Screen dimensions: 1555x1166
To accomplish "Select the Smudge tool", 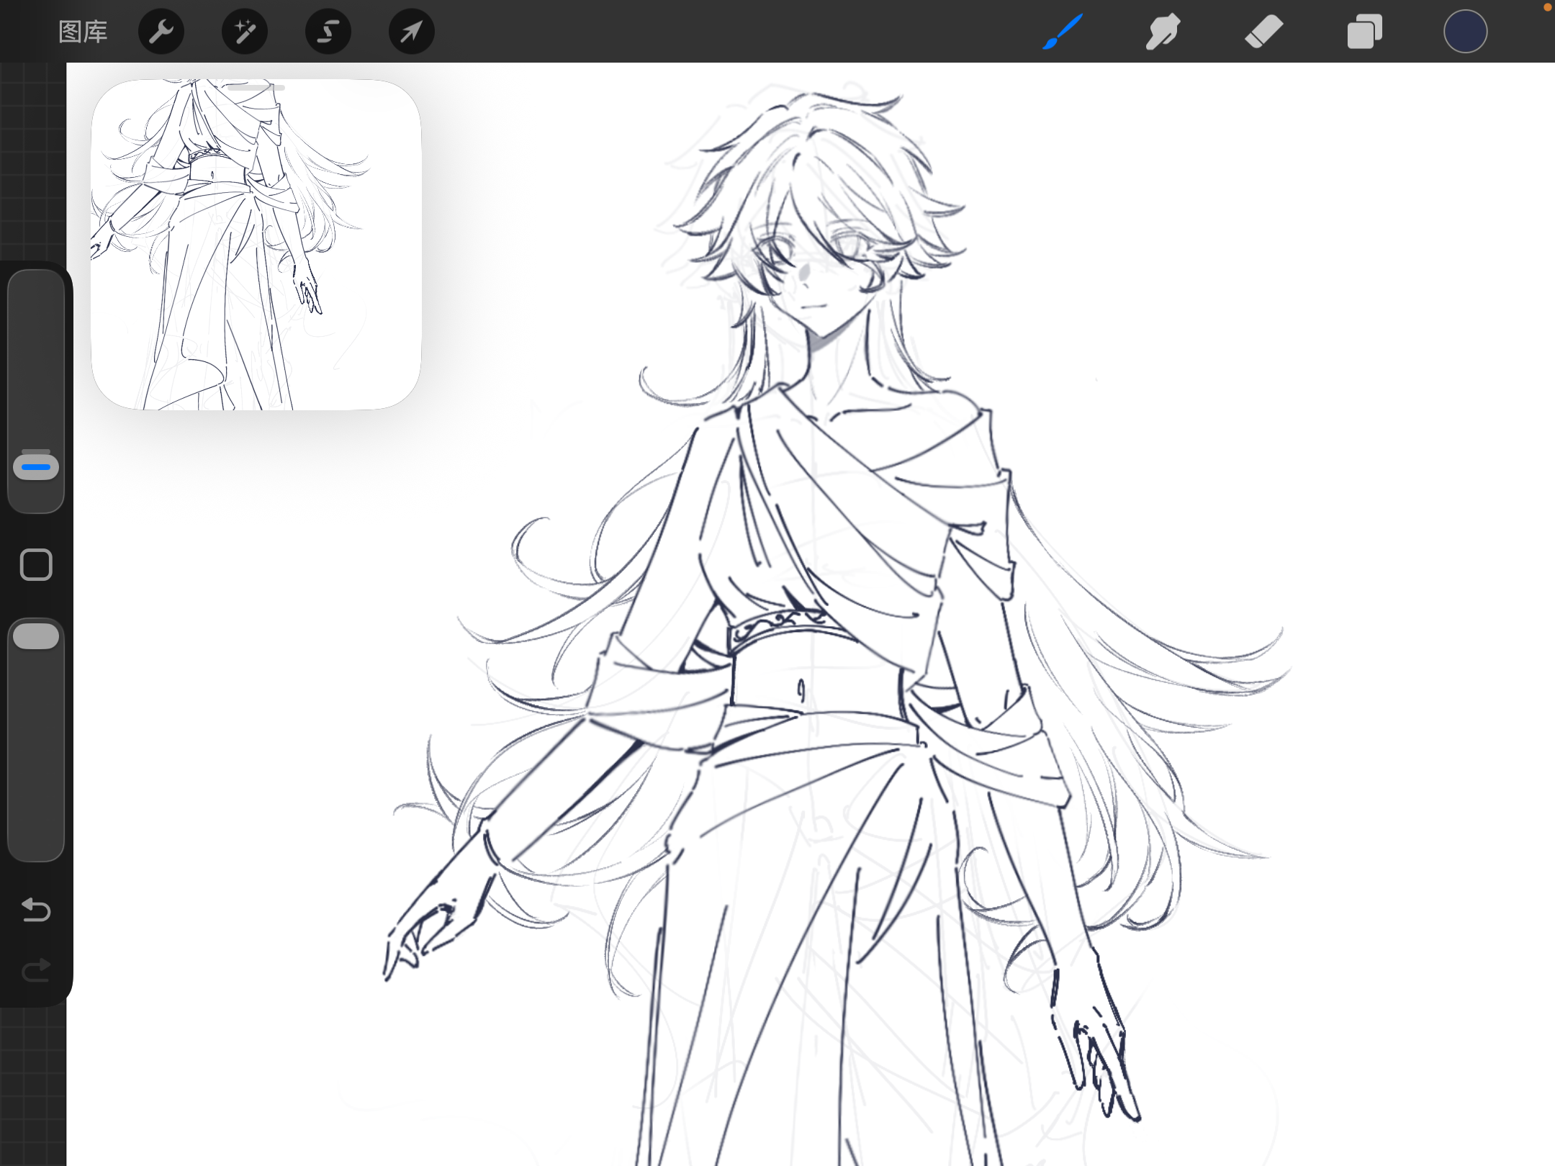I will [x=1163, y=32].
